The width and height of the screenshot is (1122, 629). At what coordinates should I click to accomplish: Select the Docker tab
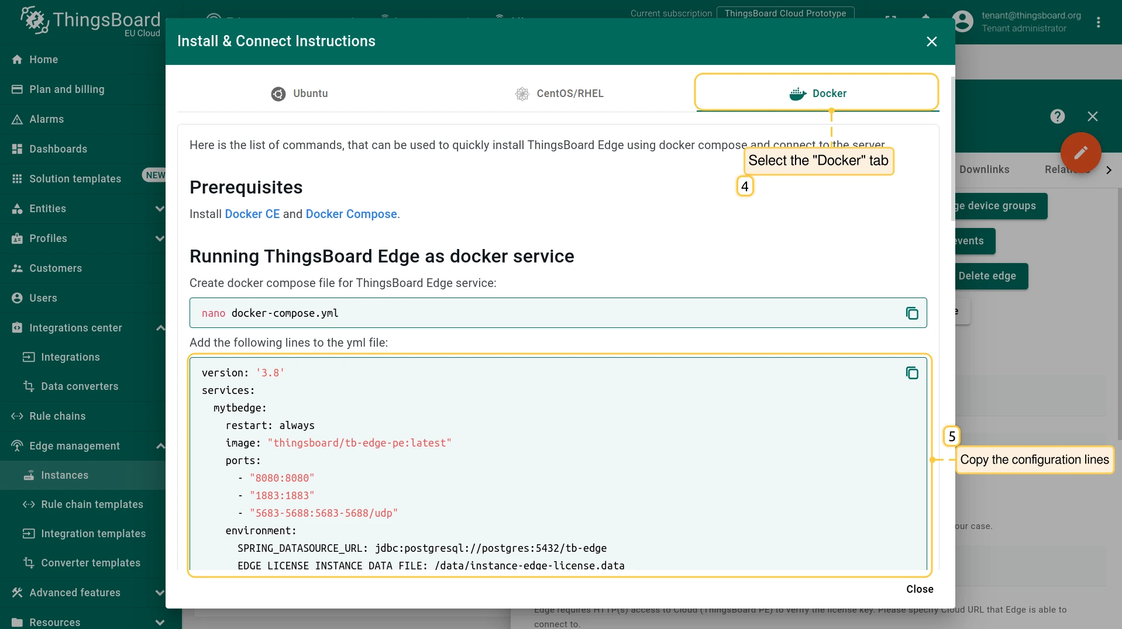(x=817, y=94)
